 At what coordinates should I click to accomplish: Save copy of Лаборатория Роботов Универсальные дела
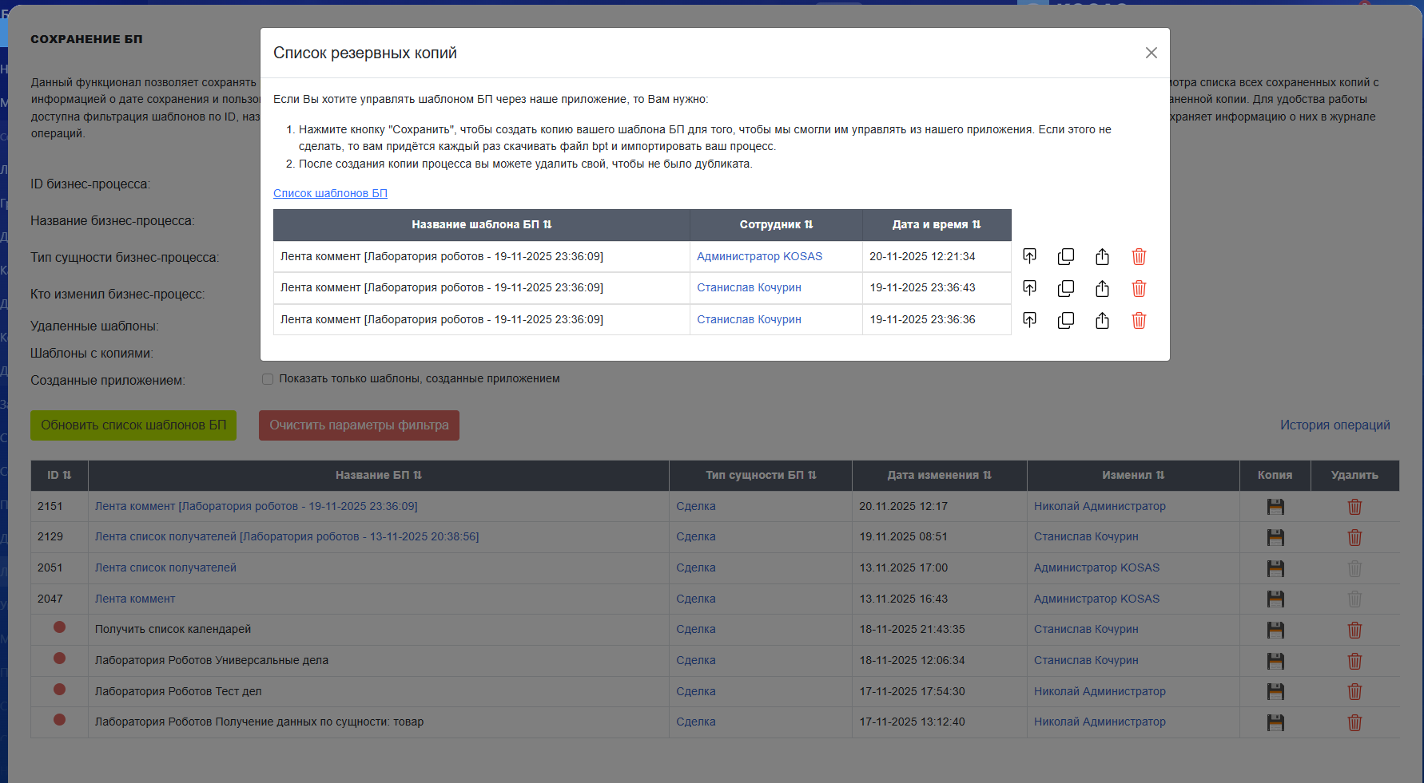[1275, 661]
